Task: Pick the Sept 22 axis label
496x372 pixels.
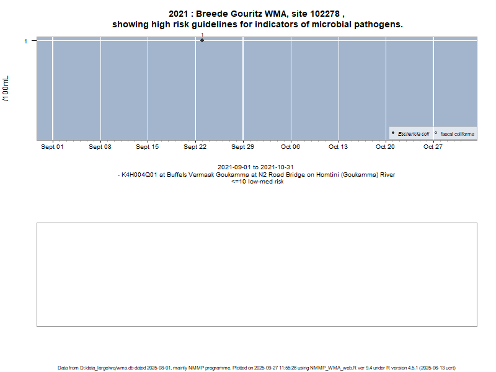Action: click(195, 147)
